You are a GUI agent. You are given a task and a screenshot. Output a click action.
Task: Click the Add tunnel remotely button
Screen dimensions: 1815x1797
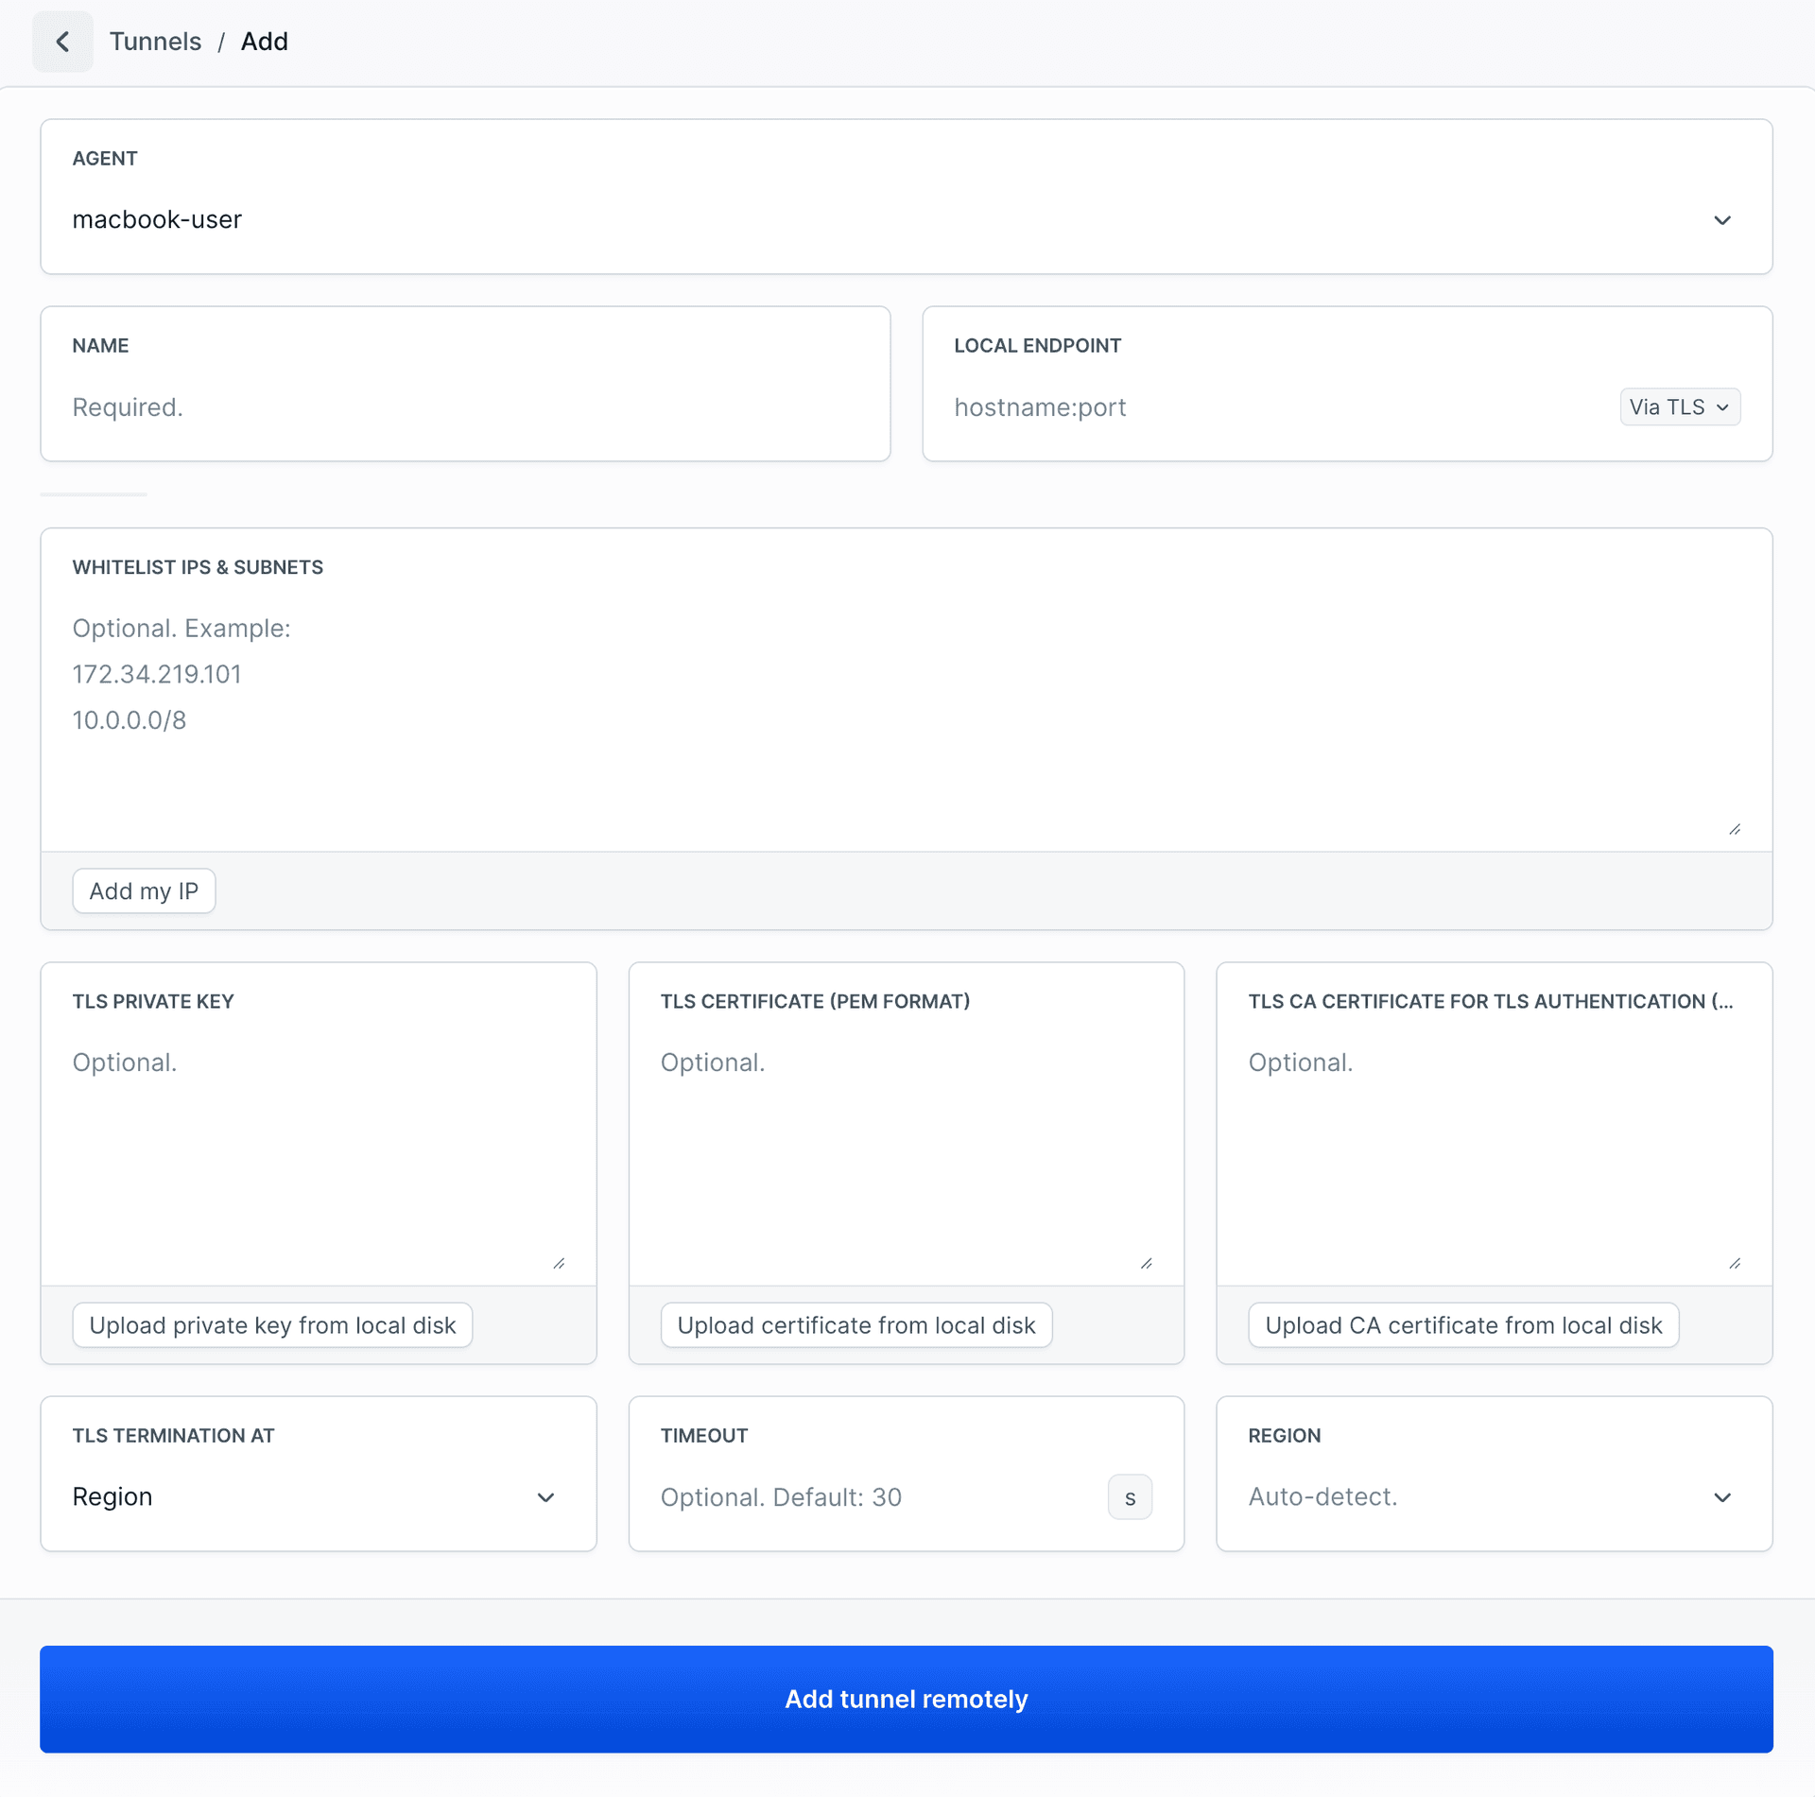pyautogui.click(x=905, y=1699)
